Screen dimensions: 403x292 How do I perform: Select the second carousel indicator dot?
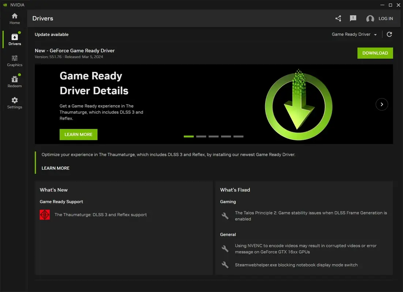[201, 136]
